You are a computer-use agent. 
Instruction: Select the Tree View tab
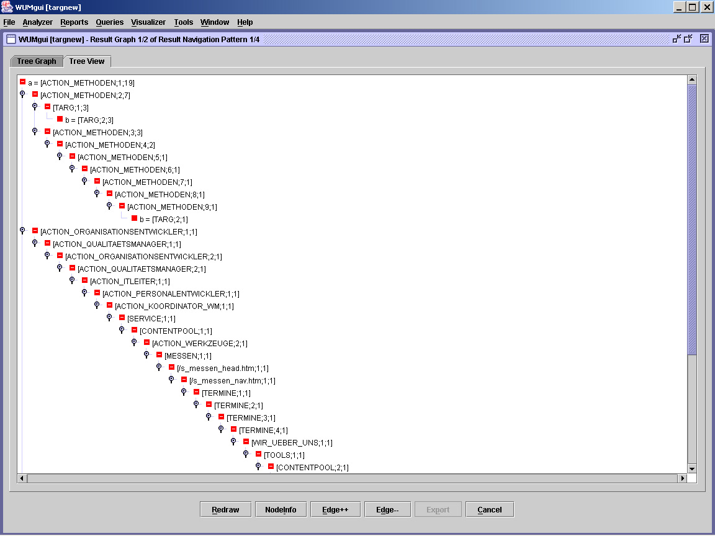pyautogui.click(x=87, y=61)
